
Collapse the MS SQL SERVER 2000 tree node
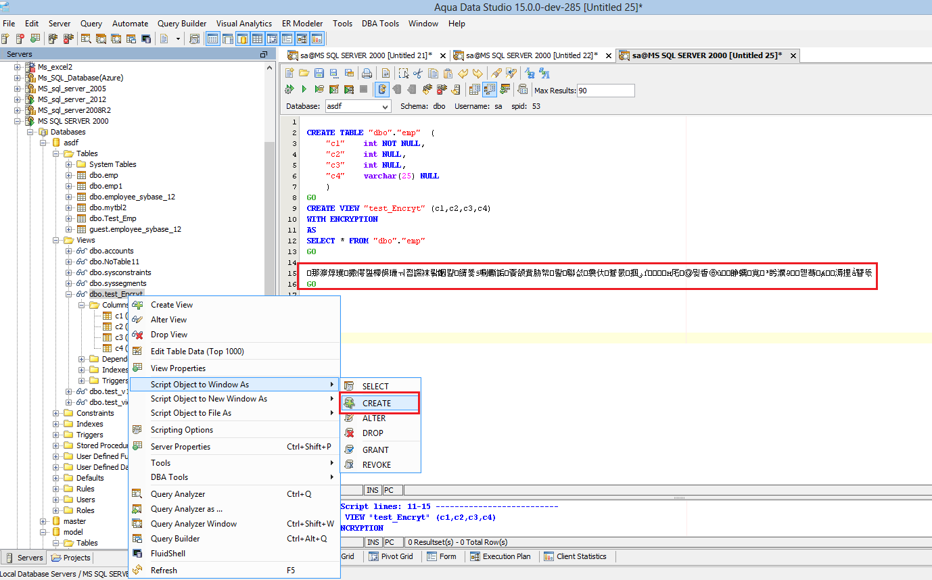click(18, 121)
